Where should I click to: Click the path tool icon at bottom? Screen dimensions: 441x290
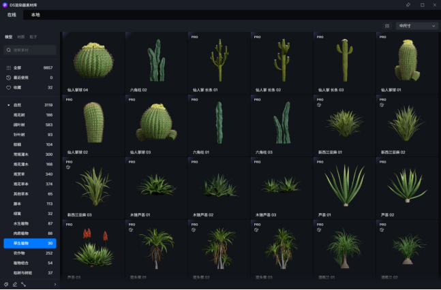24,285
